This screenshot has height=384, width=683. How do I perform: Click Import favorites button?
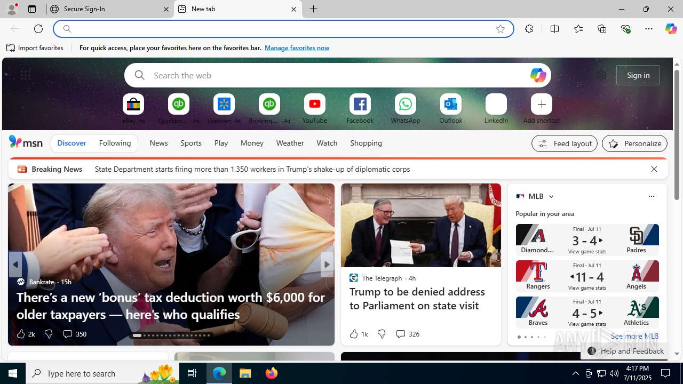tap(35, 48)
